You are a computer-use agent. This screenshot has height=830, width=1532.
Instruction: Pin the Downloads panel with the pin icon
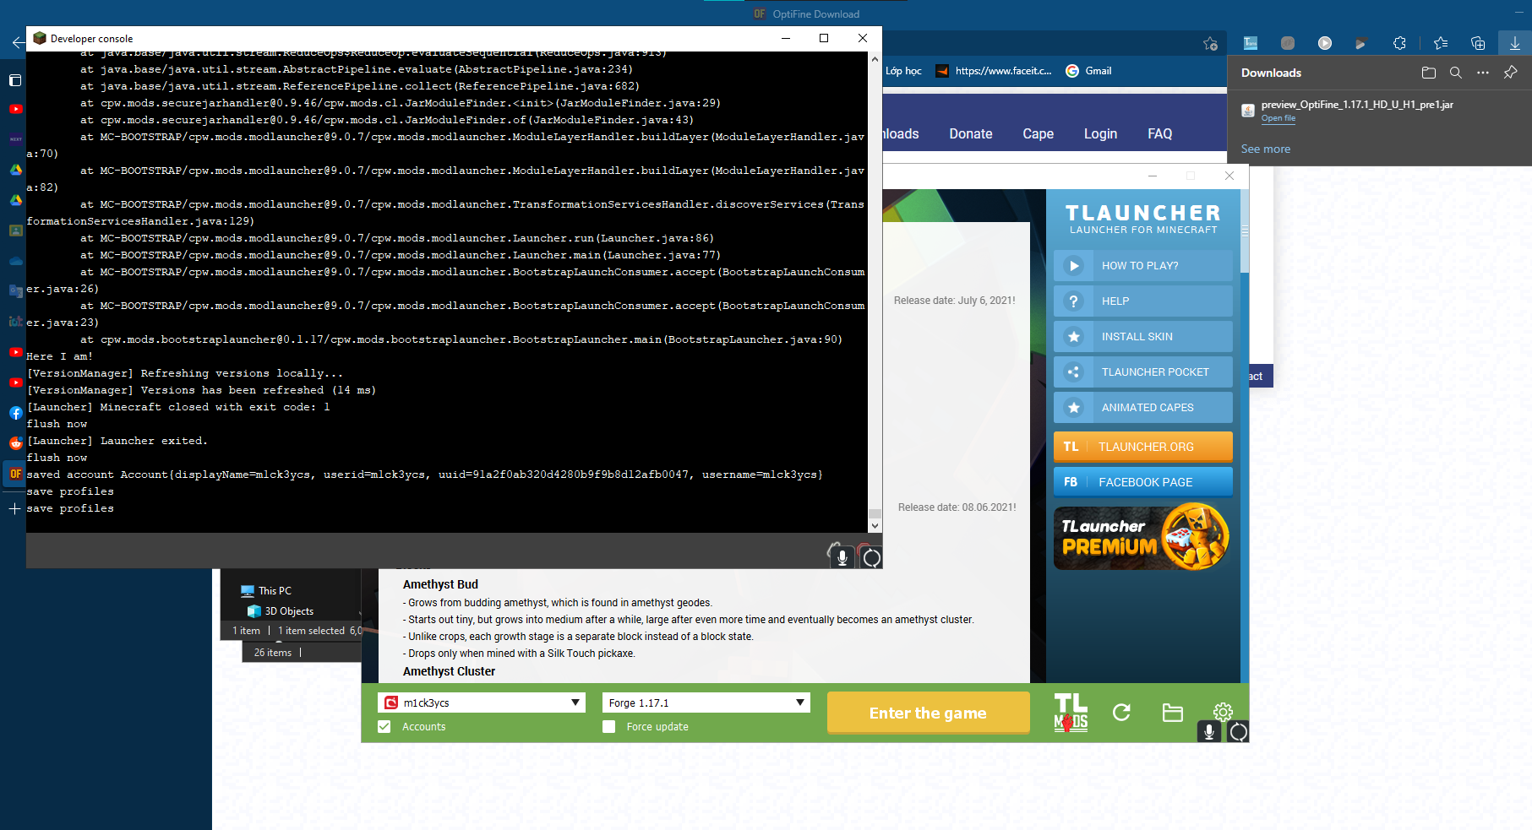tap(1510, 73)
